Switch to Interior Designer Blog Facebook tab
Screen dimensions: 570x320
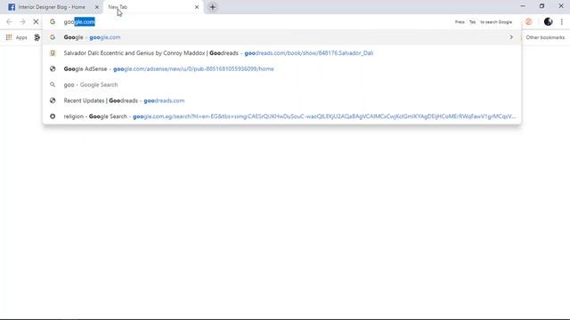point(51,7)
